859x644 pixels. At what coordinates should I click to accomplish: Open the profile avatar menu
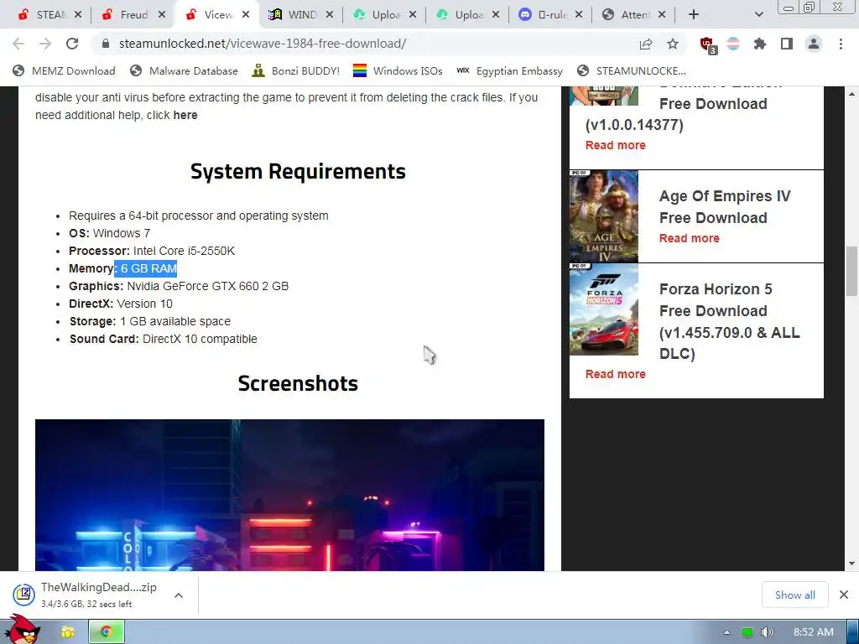pyautogui.click(x=814, y=44)
